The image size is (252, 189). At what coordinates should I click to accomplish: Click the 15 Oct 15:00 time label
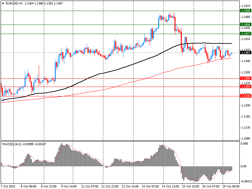coord(191,186)
